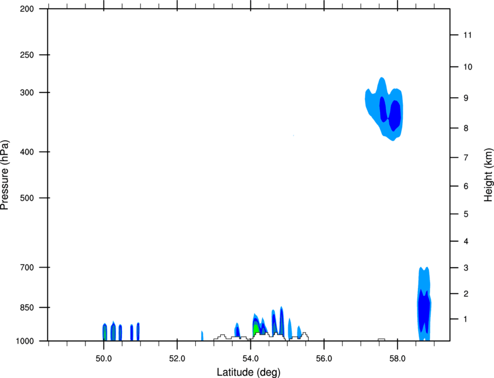Select the 1000 pressure tick label
The height and width of the screenshot is (378, 494).
24,341
